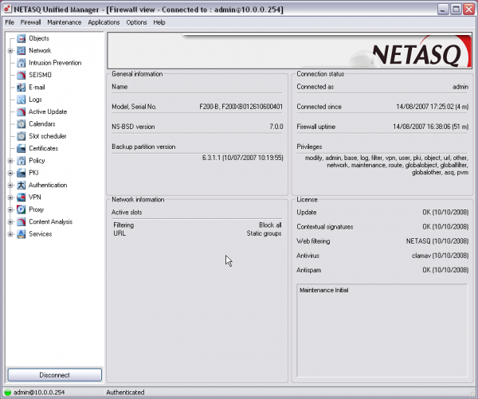Screen dimensions: 478x399
Task: Click 'Authenticated' in the status bar
Action: [125, 393]
